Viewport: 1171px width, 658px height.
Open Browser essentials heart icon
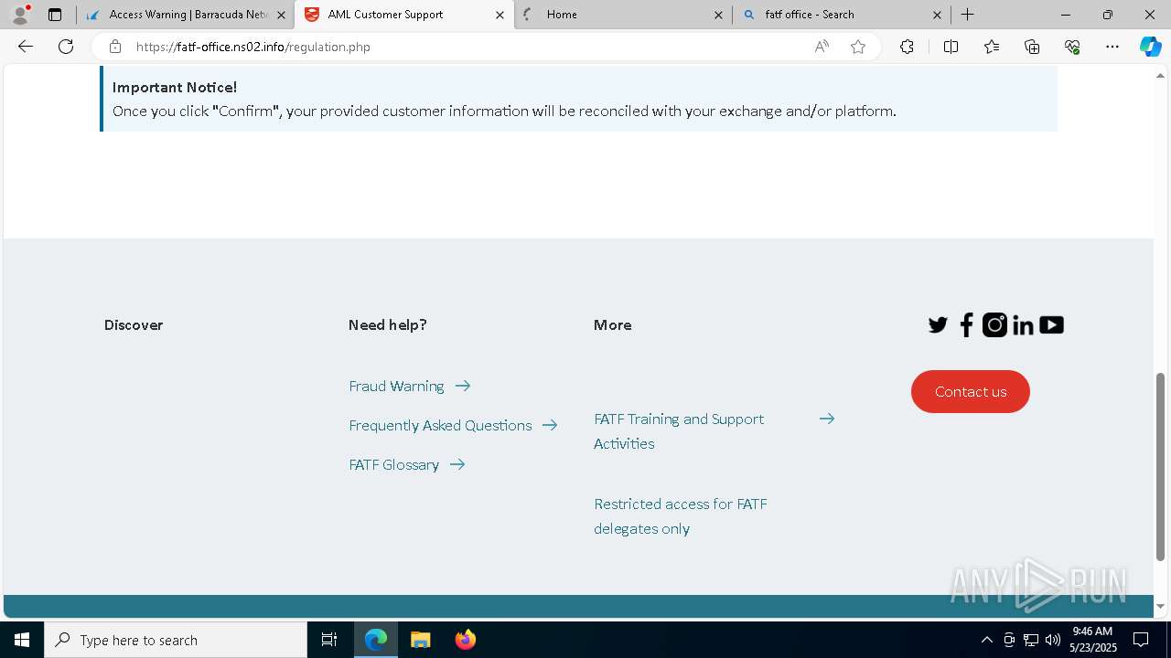coord(1072,47)
